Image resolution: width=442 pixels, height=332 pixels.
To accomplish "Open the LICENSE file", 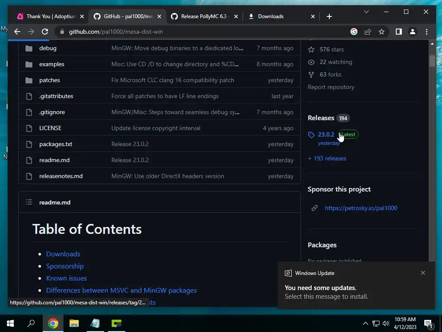I will [50, 128].
